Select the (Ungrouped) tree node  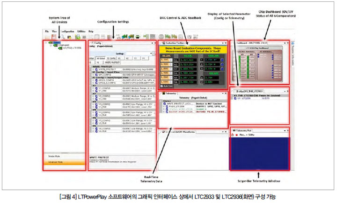tap(64, 45)
